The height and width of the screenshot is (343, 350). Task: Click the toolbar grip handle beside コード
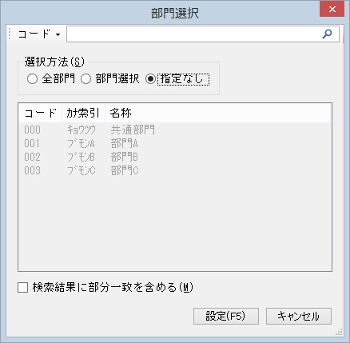(10, 34)
